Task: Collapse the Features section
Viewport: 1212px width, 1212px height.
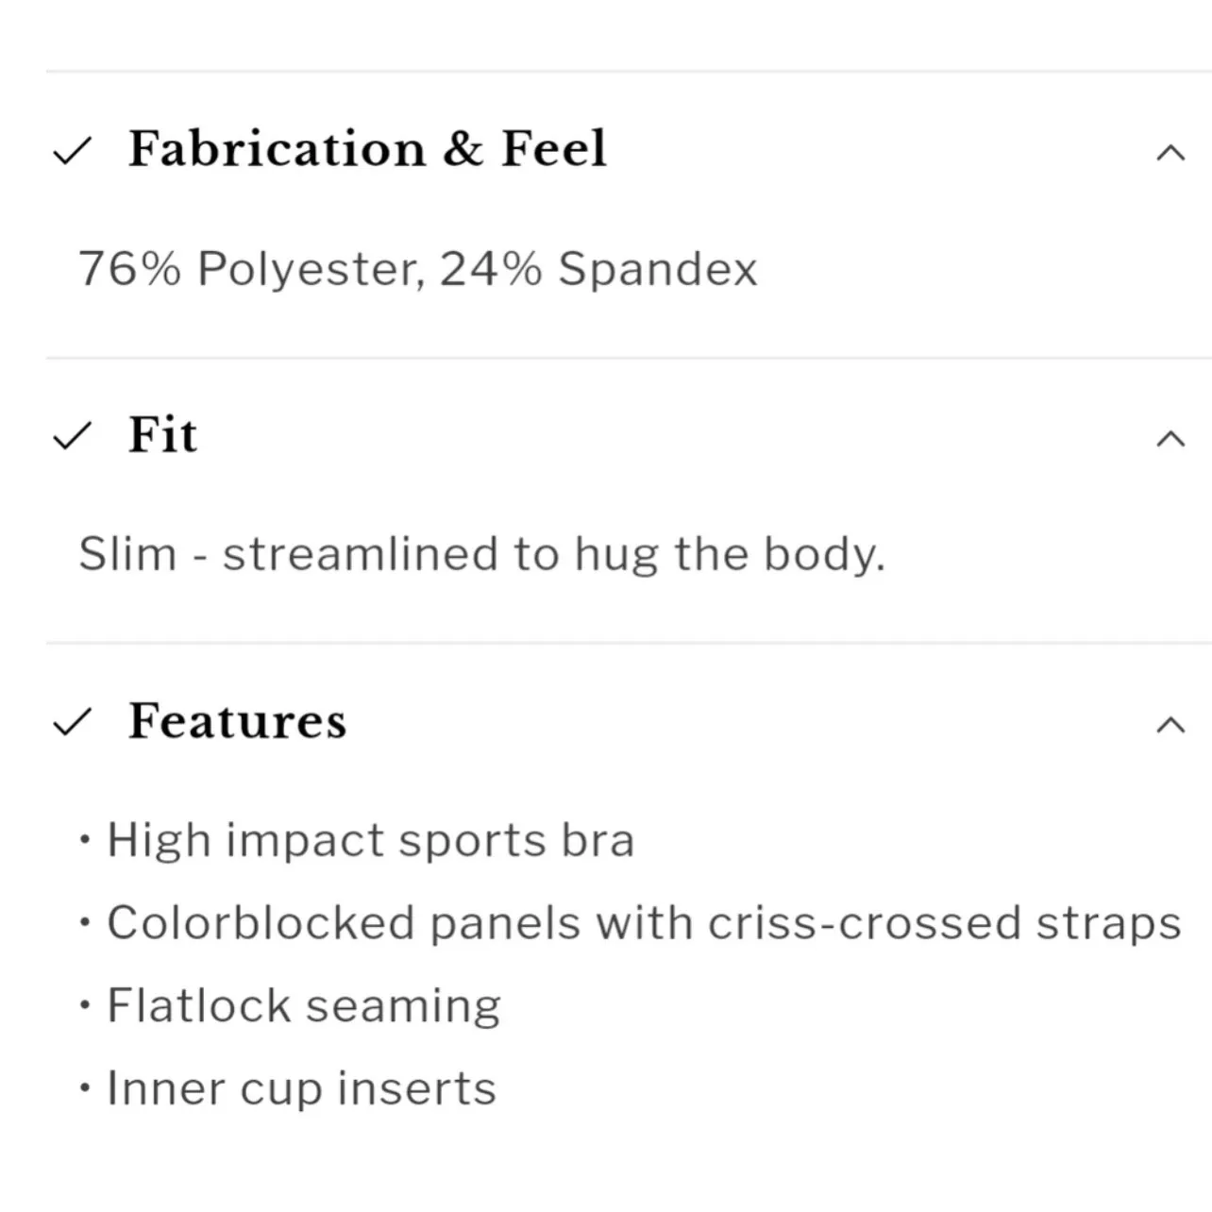Action: [x=1170, y=725]
